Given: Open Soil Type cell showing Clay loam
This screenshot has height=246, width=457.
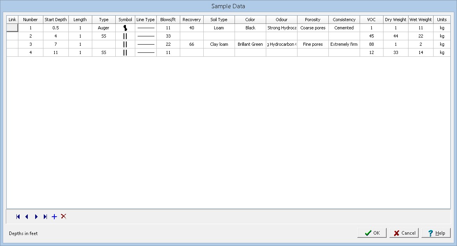Looking at the screenshot, I should pos(219,44).
